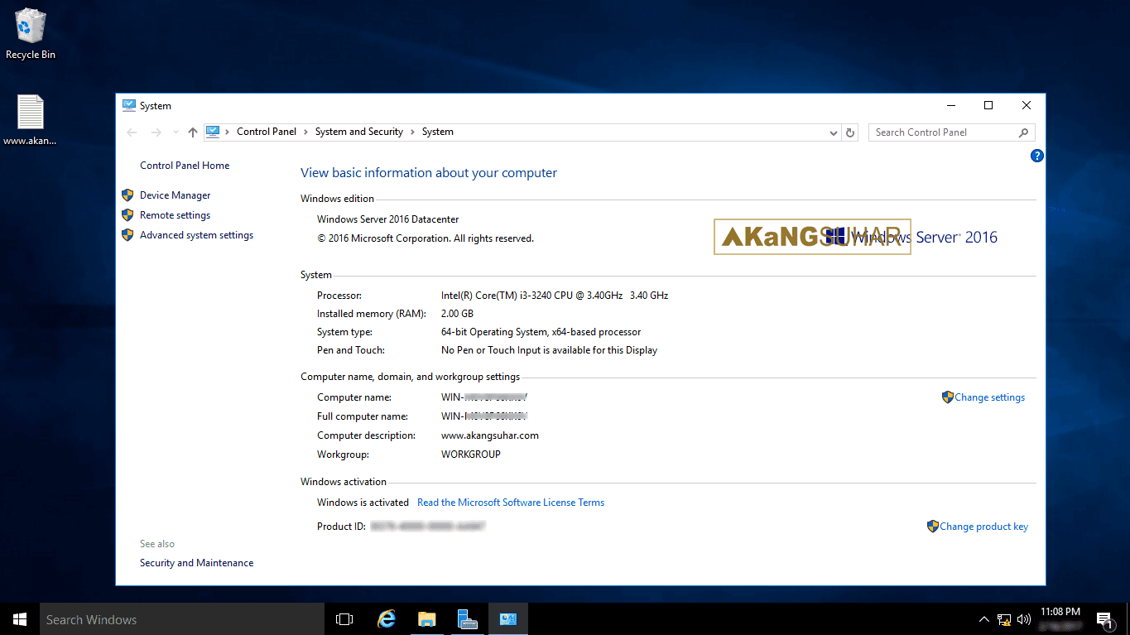The image size is (1130, 635).
Task: Click the network status icon with warning badge
Action: (1003, 618)
